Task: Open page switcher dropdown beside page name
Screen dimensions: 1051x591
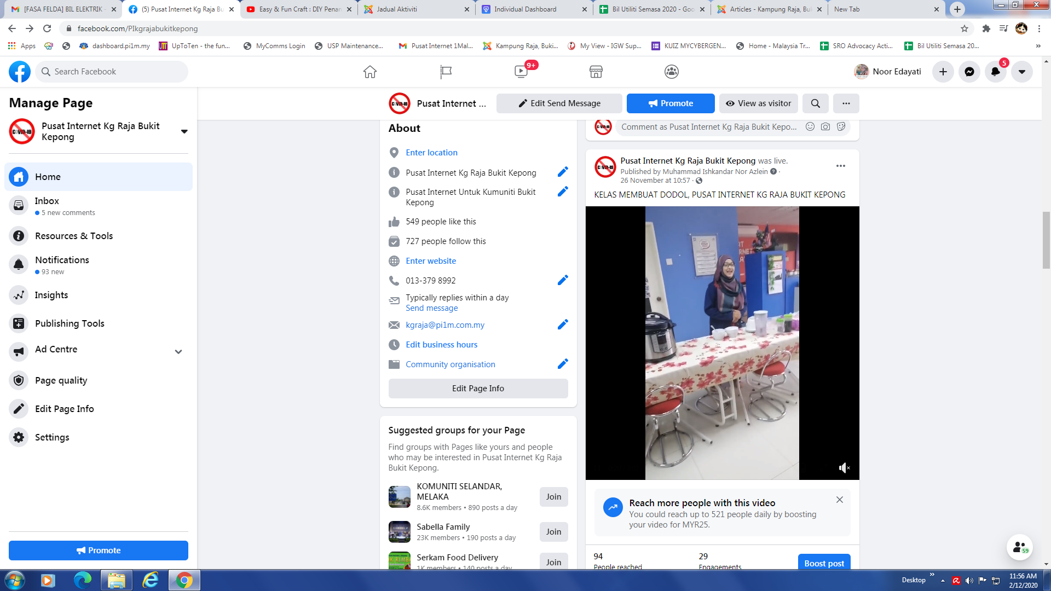Action: click(x=184, y=131)
